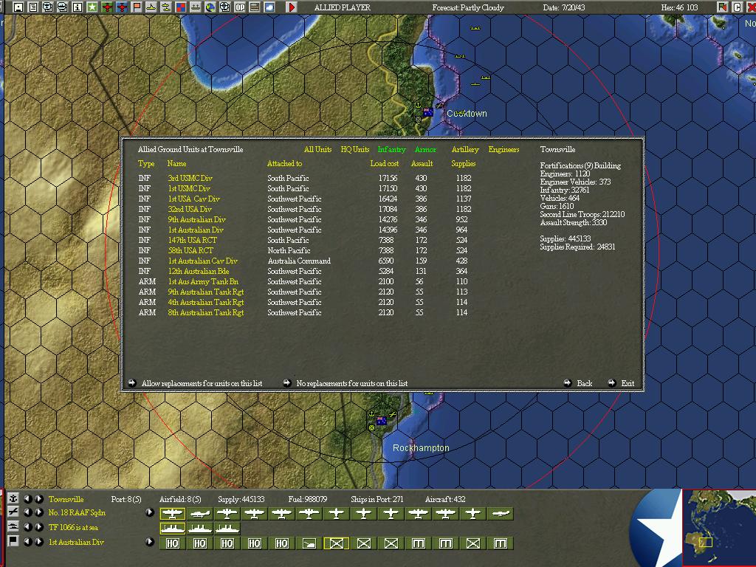Screen dimensions: 756x567
Task: Open the save game icon on toolbar
Action: pos(18,6)
